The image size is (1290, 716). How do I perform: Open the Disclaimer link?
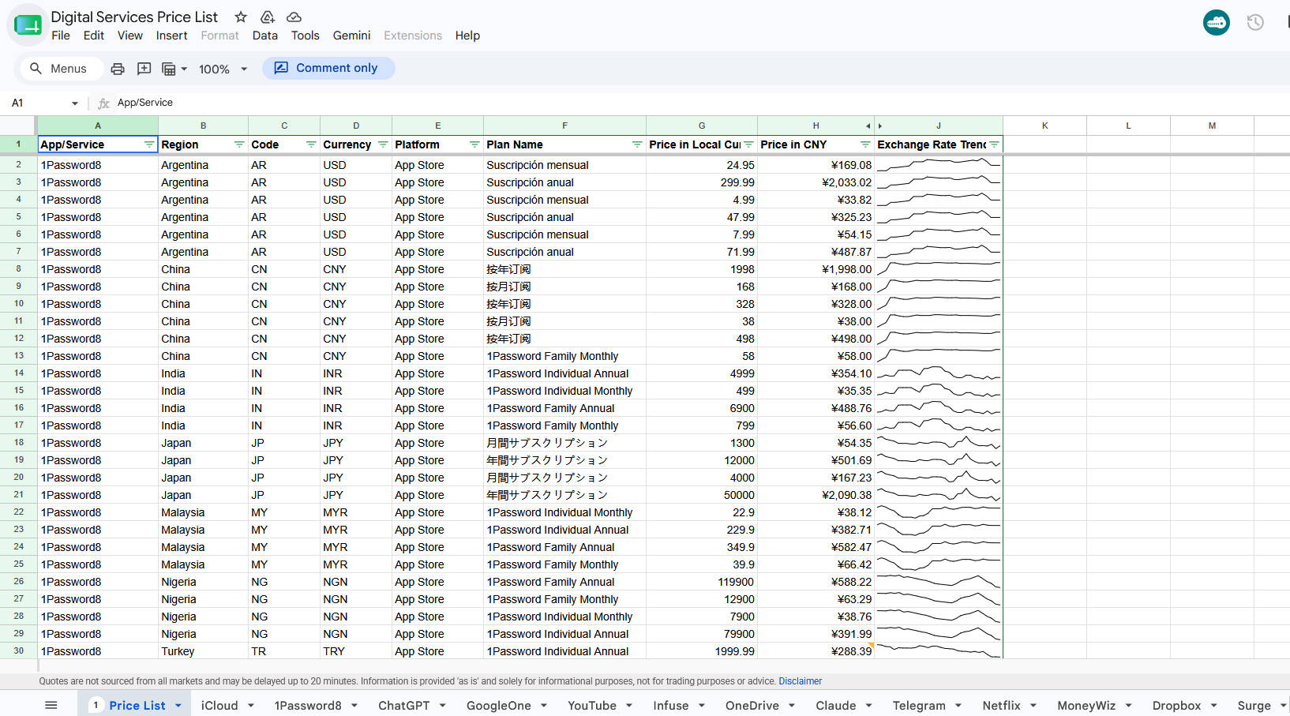(x=800, y=681)
